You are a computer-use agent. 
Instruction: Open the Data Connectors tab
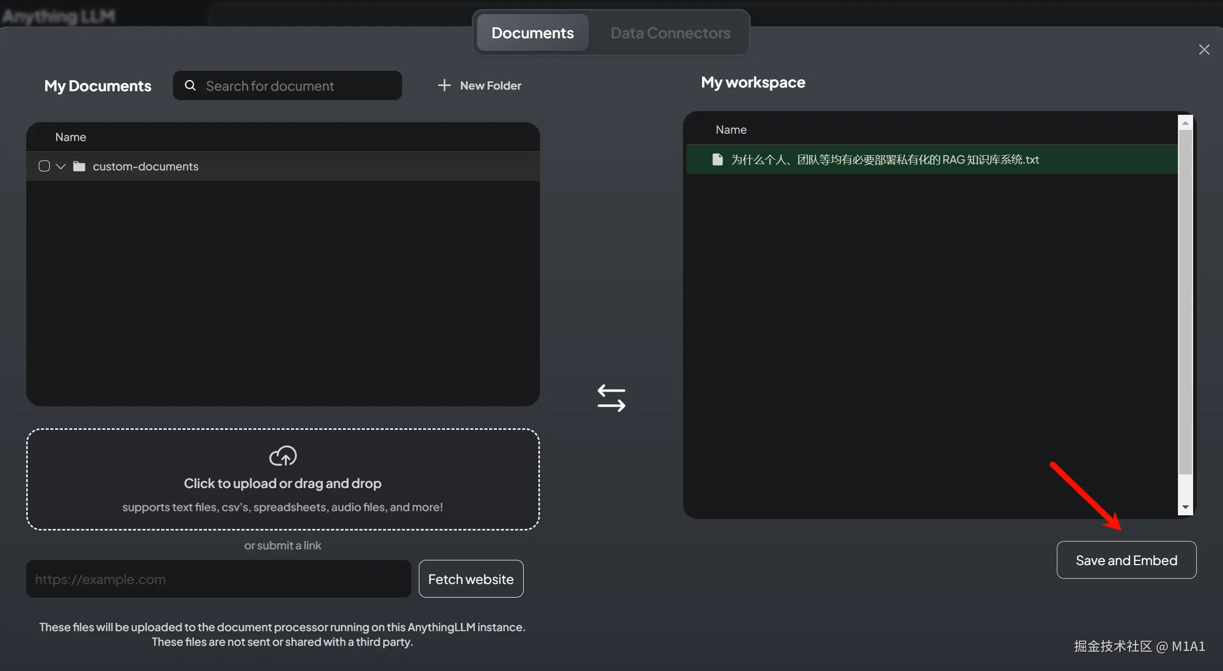[x=670, y=33]
